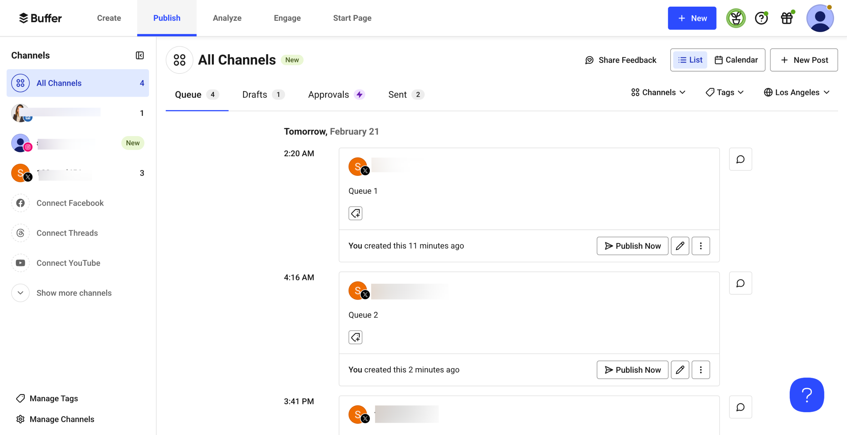Switch to Calendar view
Viewport: 847px width, 435px height.
coord(736,60)
